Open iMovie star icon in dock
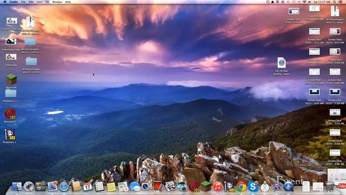346x195 pixels. [x=277, y=187]
